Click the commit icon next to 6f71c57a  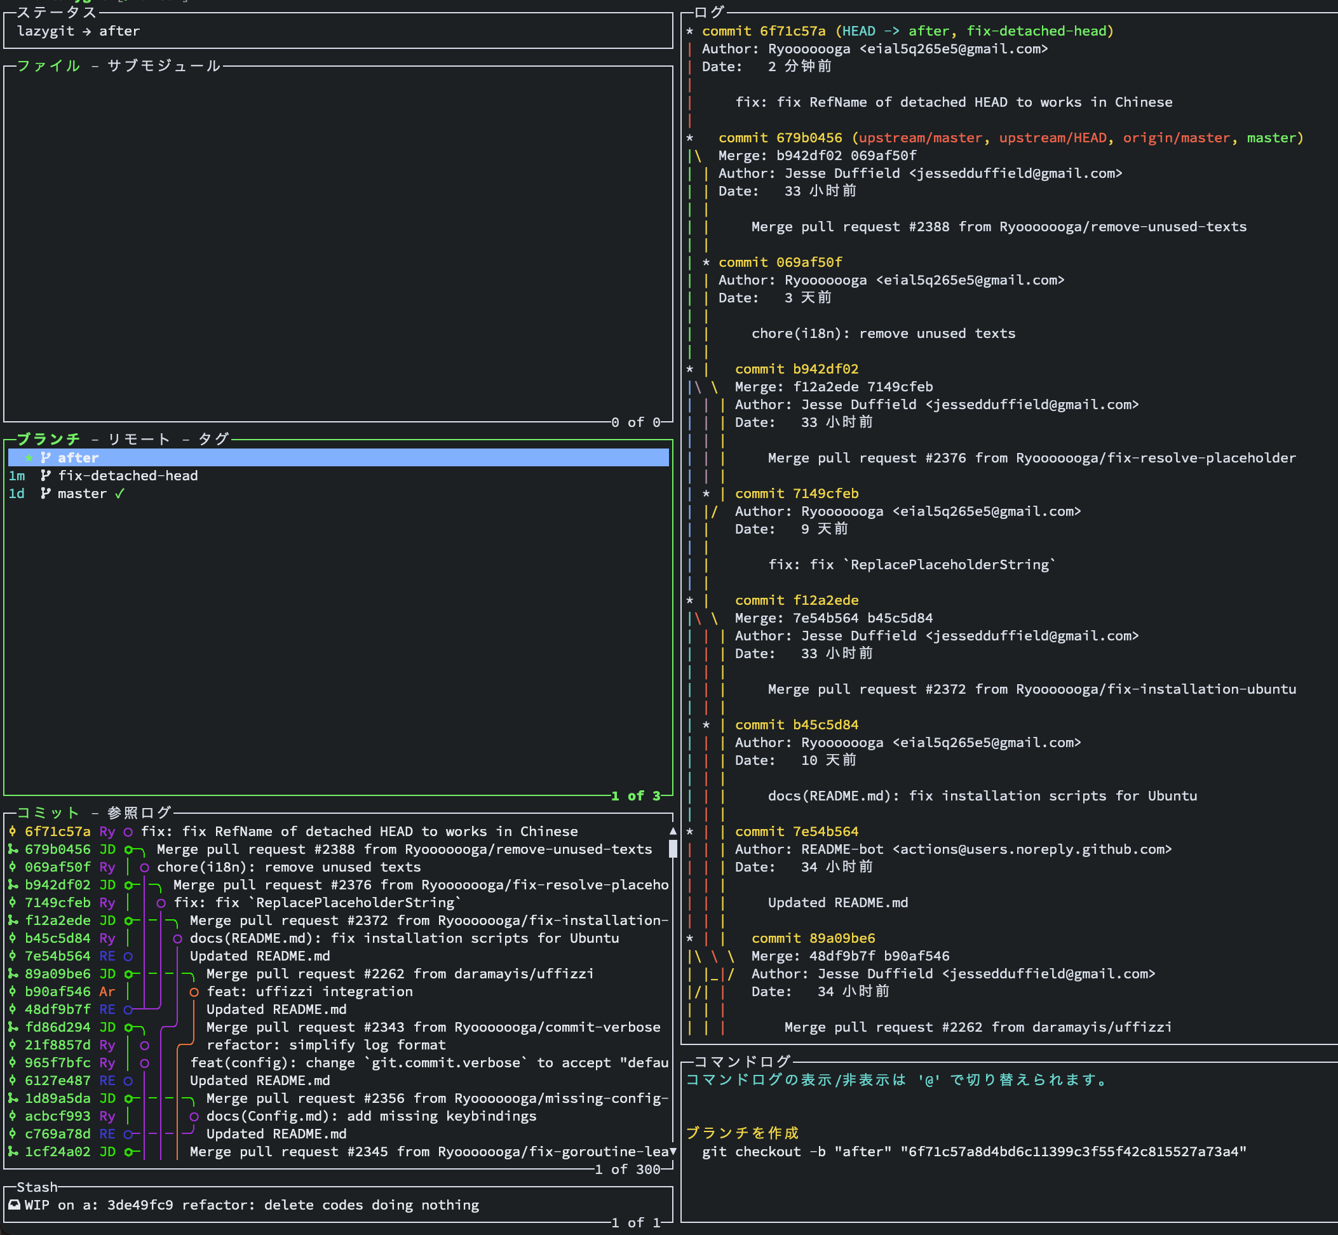click(13, 832)
